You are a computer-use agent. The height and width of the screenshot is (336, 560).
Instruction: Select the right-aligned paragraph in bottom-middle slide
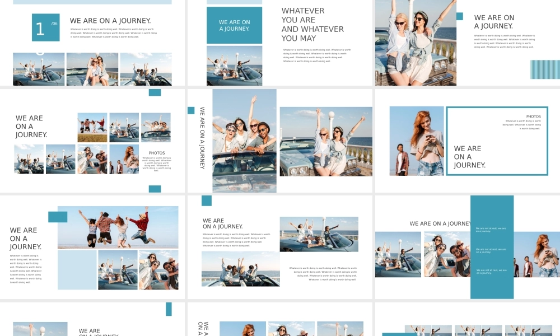point(323,274)
